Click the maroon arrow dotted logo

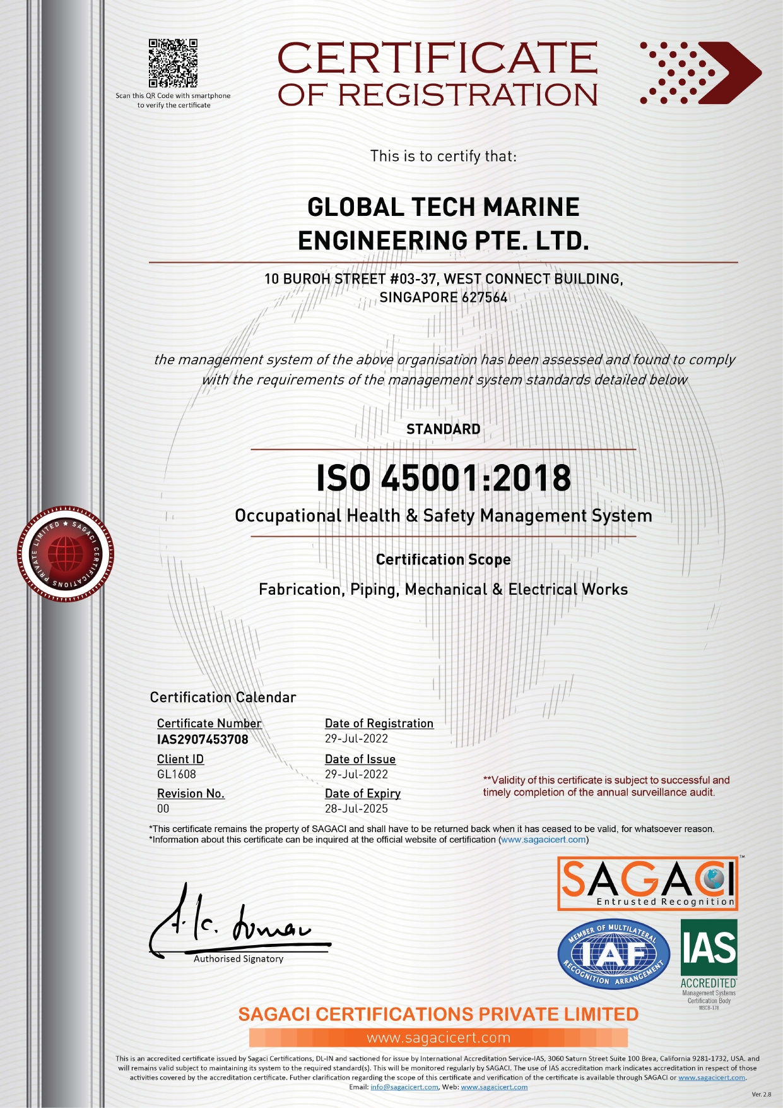pos(700,73)
